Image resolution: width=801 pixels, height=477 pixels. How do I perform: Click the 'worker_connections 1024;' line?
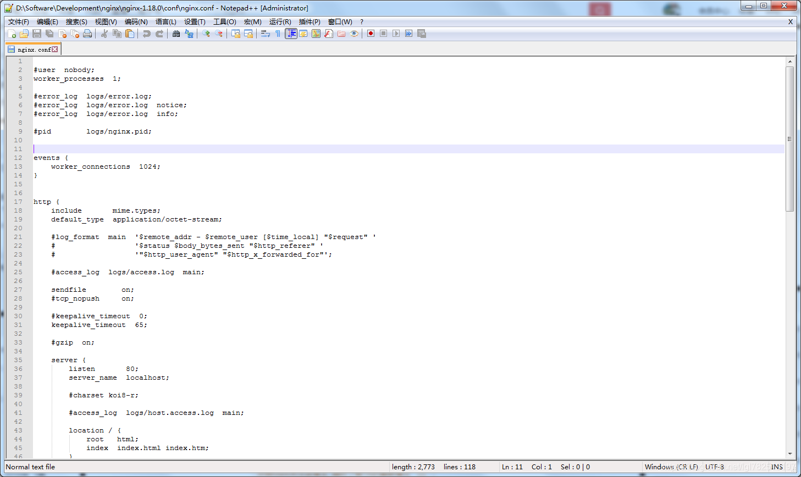coord(106,167)
